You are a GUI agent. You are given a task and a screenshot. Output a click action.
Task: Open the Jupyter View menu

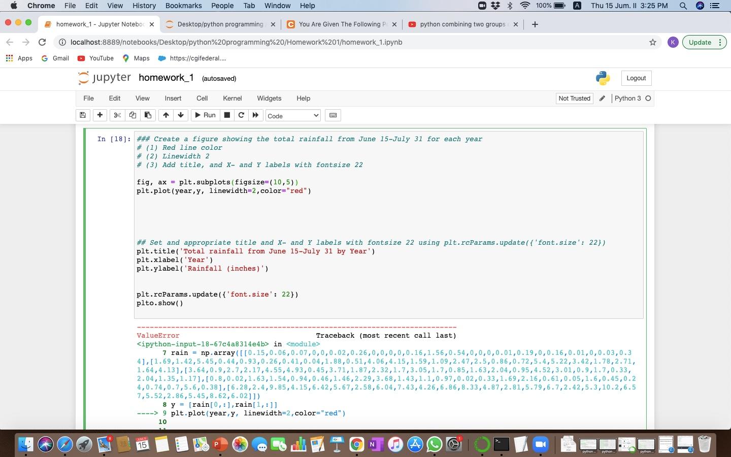point(142,99)
